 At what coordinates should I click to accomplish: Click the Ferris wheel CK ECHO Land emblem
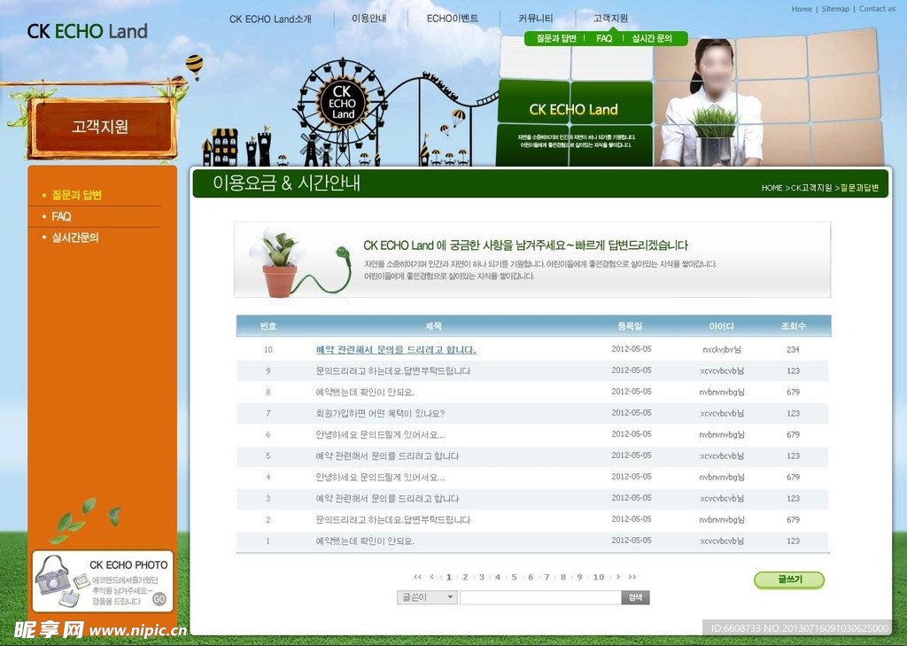point(342,103)
